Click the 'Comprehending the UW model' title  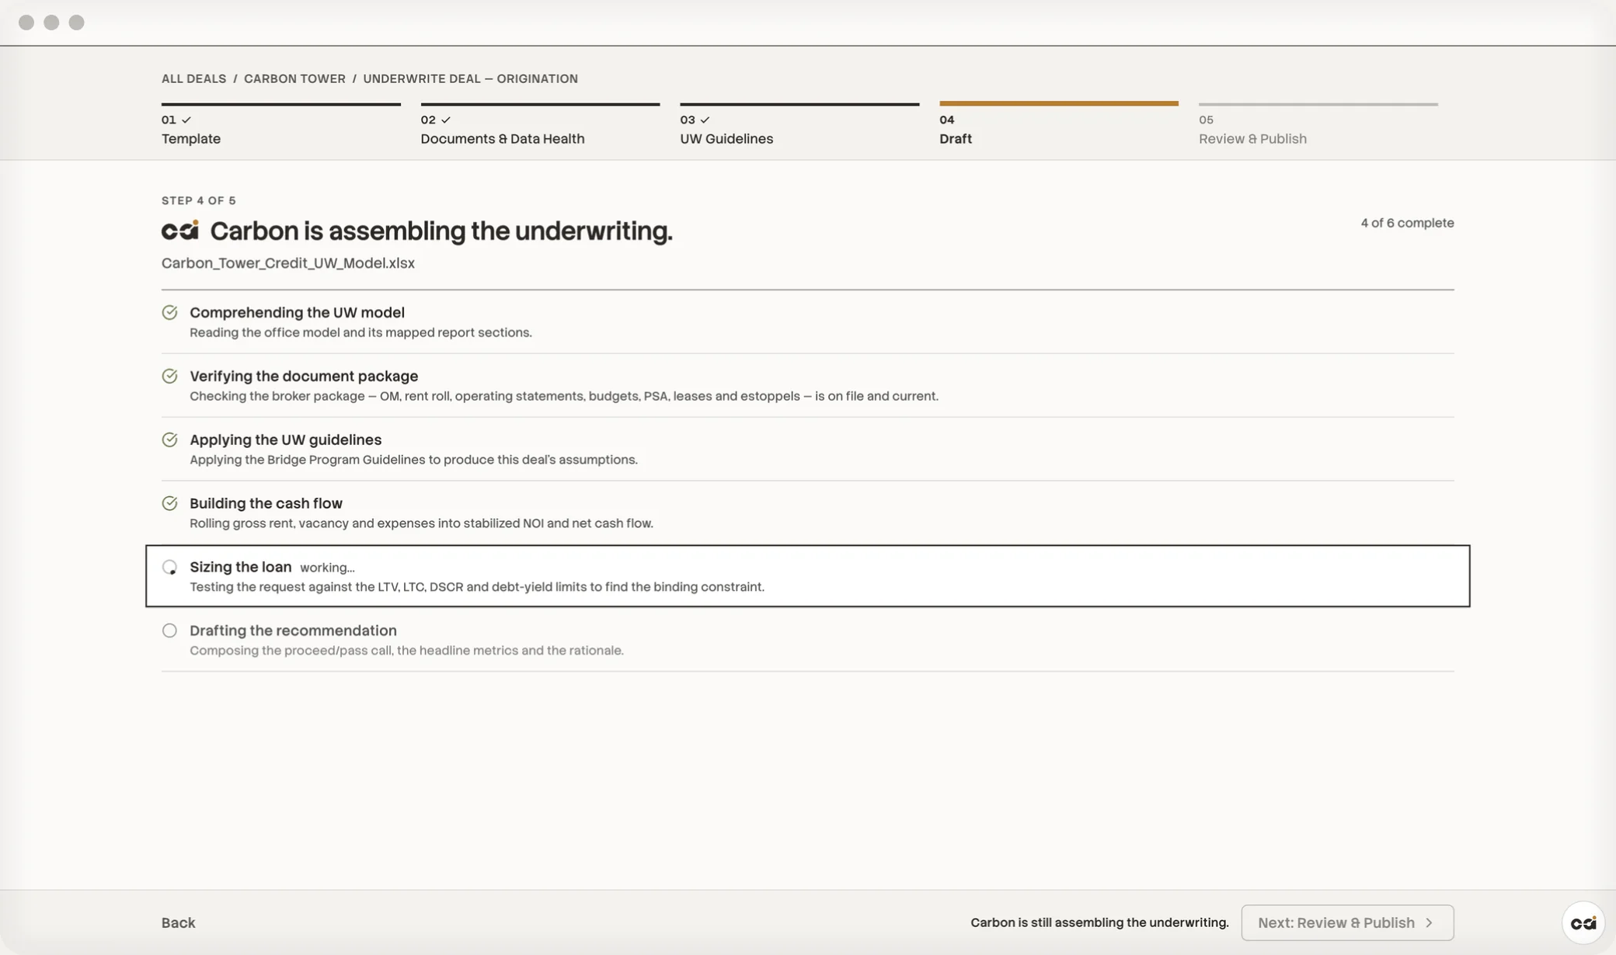(297, 312)
